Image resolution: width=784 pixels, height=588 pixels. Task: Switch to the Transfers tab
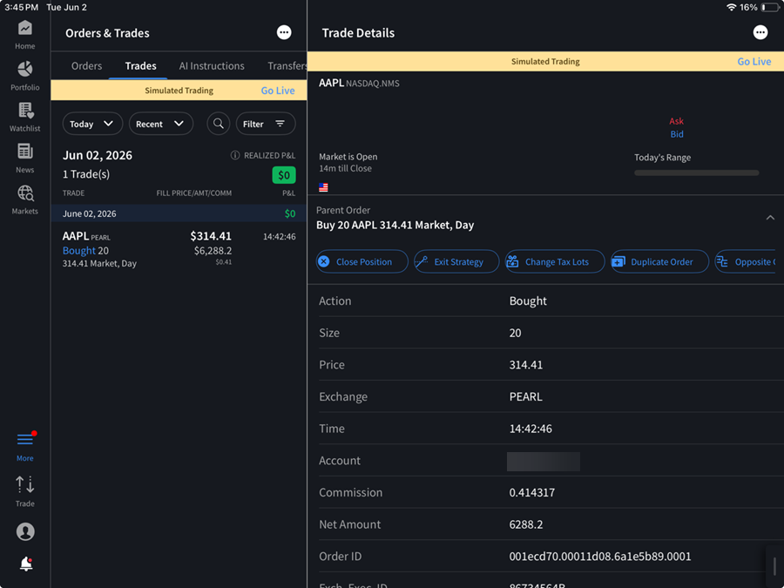coord(287,66)
